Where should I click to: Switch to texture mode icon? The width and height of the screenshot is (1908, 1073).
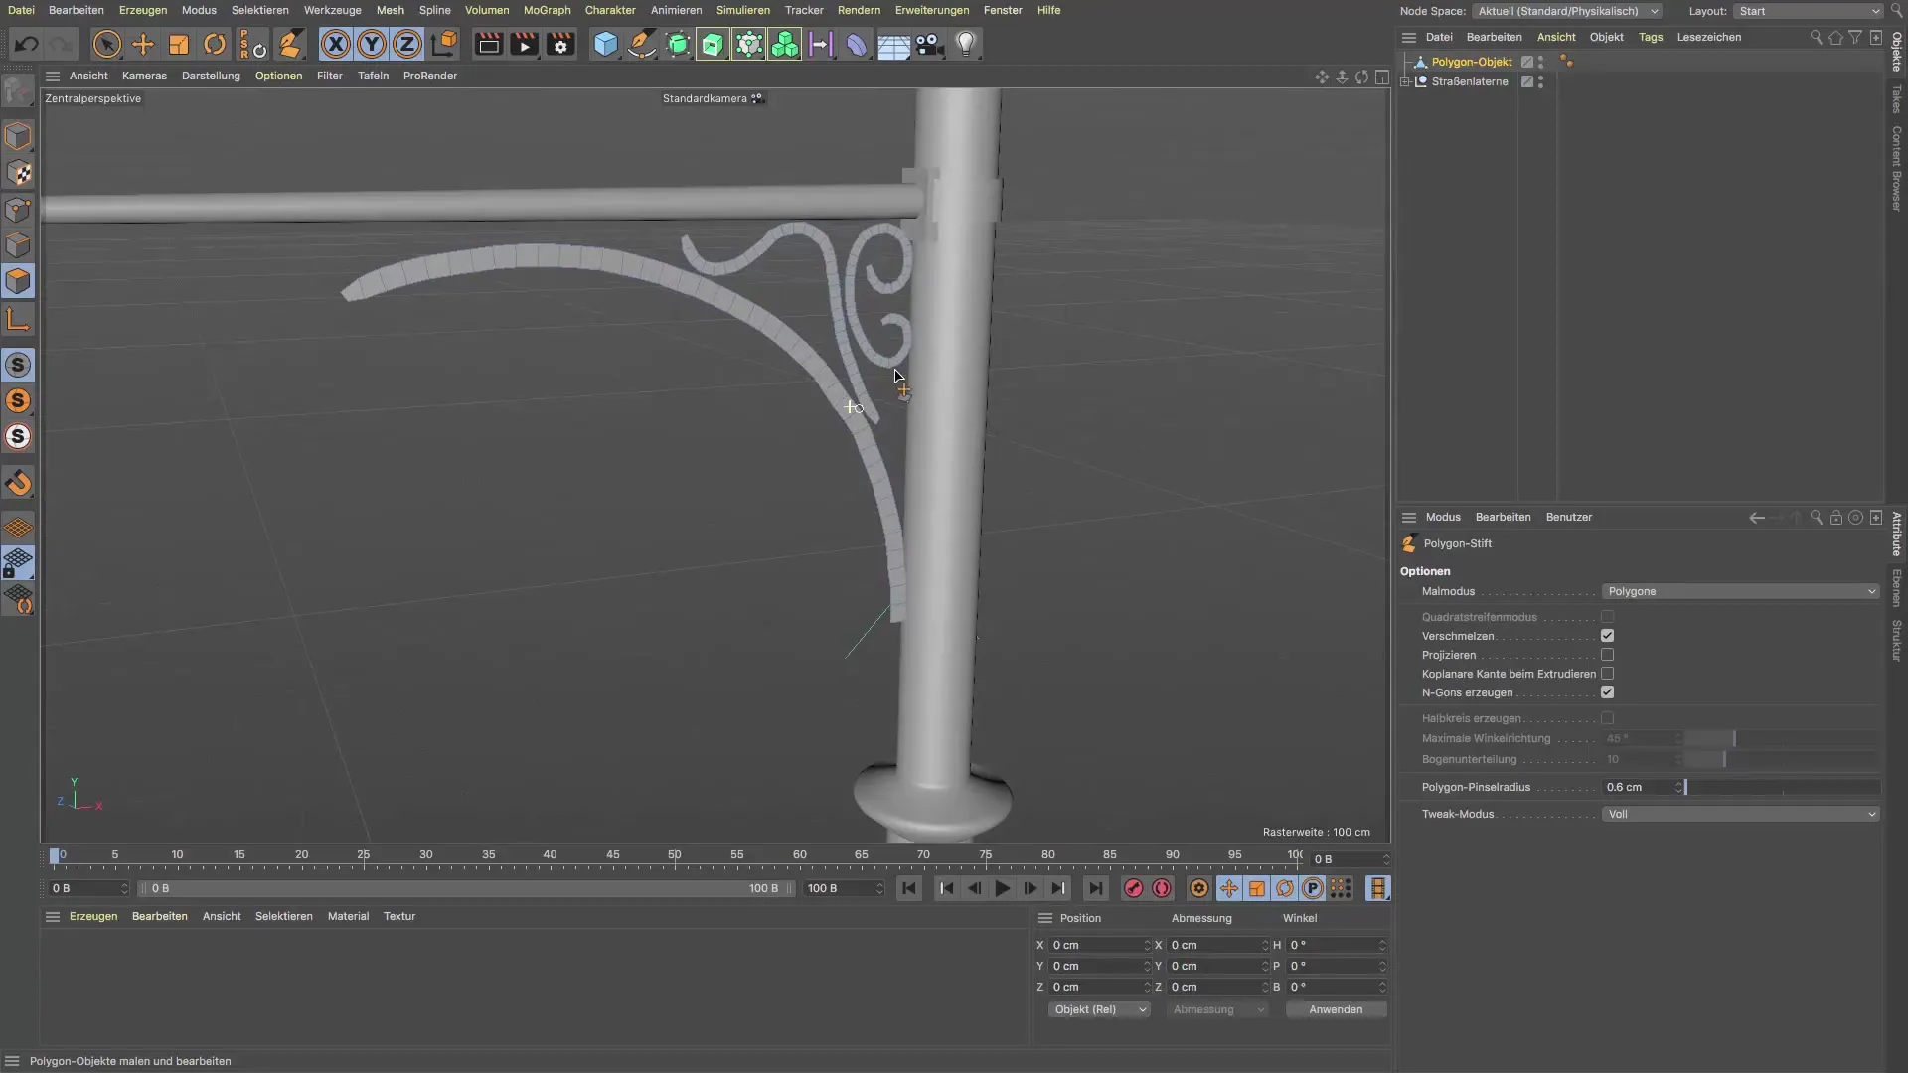point(18,173)
